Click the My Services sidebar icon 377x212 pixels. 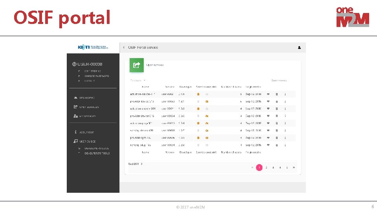(75, 116)
